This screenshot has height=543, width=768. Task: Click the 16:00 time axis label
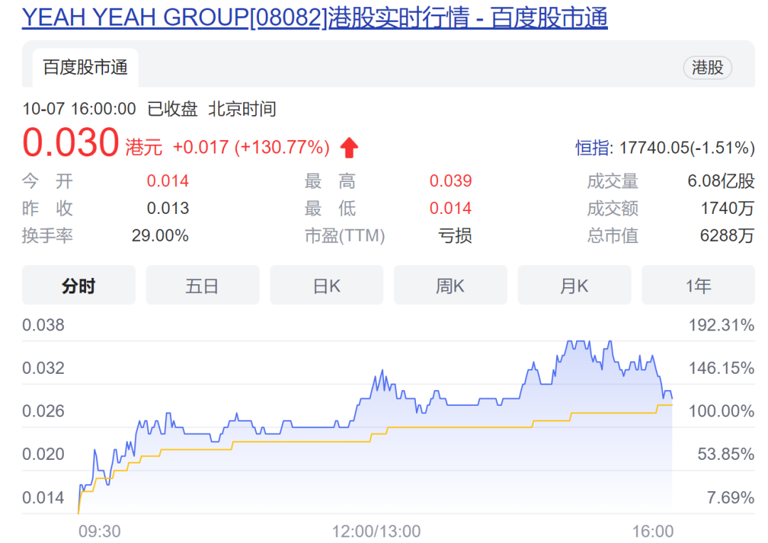[x=652, y=532]
